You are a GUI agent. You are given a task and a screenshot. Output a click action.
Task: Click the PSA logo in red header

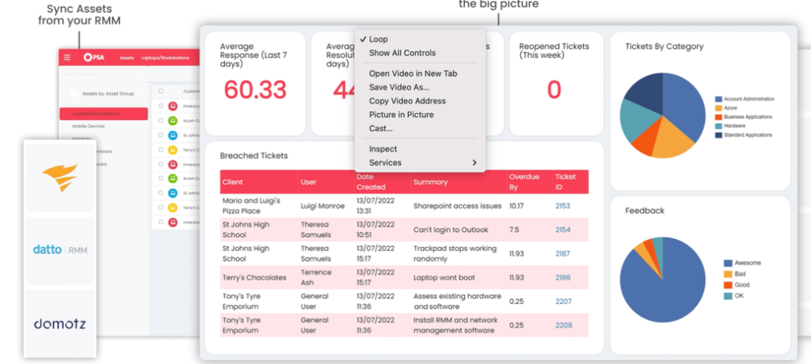94,58
